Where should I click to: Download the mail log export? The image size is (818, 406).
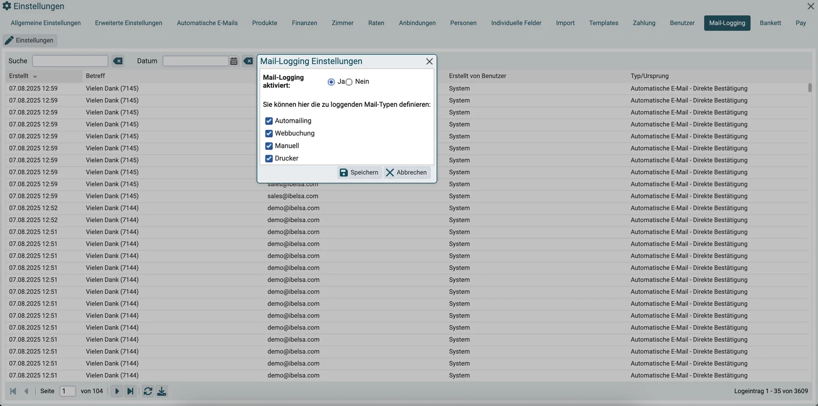coord(162,391)
